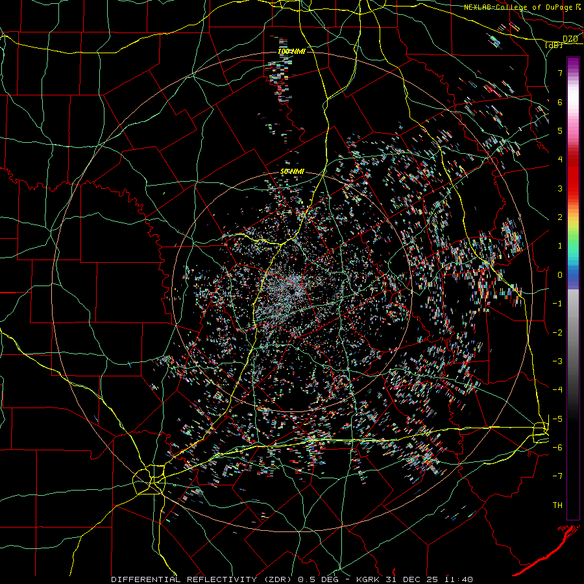Click the NEXLAB-College of DuPage credit text
The image size is (584, 584).
[x=518, y=7]
